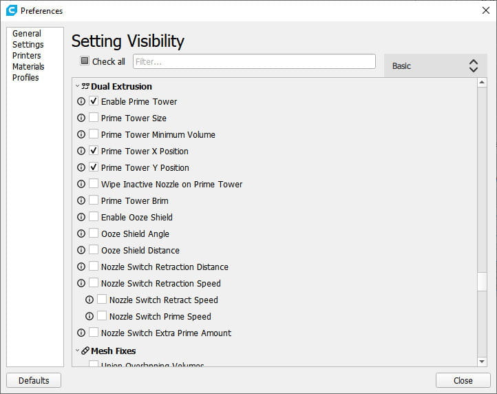Image resolution: width=497 pixels, height=394 pixels.
Task: Click the Close button at bottom
Action: click(x=463, y=380)
